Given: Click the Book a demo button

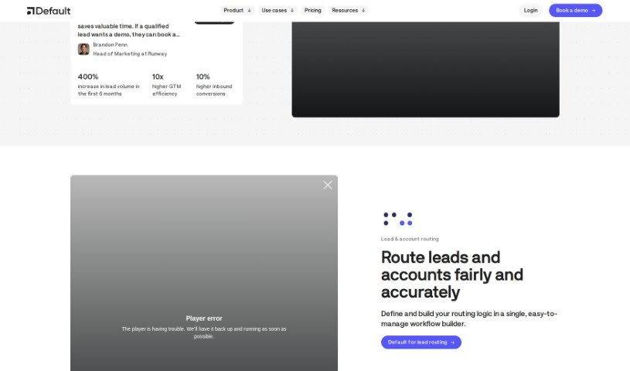Looking at the screenshot, I should [575, 11].
